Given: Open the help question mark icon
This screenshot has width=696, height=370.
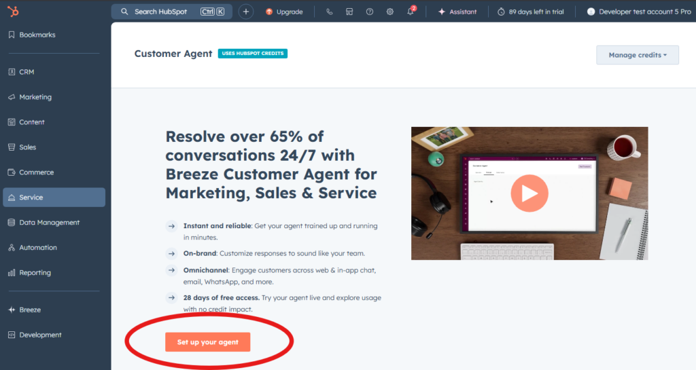Looking at the screenshot, I should (x=370, y=12).
